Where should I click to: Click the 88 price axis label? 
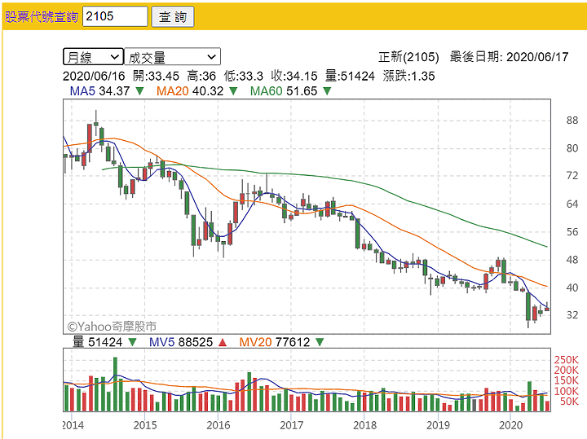tap(572, 121)
